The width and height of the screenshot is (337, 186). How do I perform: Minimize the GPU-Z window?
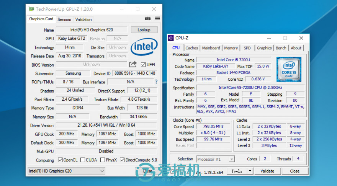(x=122, y=9)
